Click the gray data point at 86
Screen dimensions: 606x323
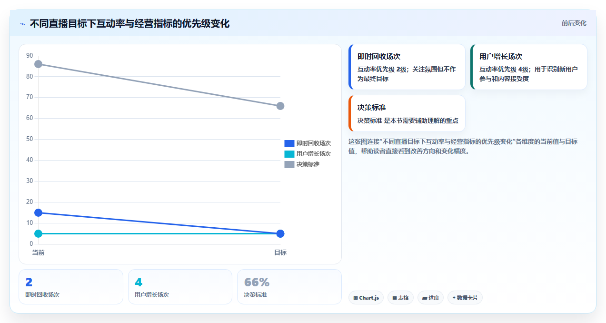click(x=39, y=64)
